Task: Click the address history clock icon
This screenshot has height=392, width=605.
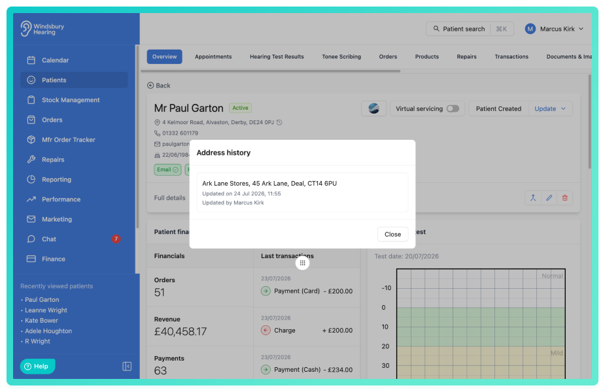Action: coord(280,122)
